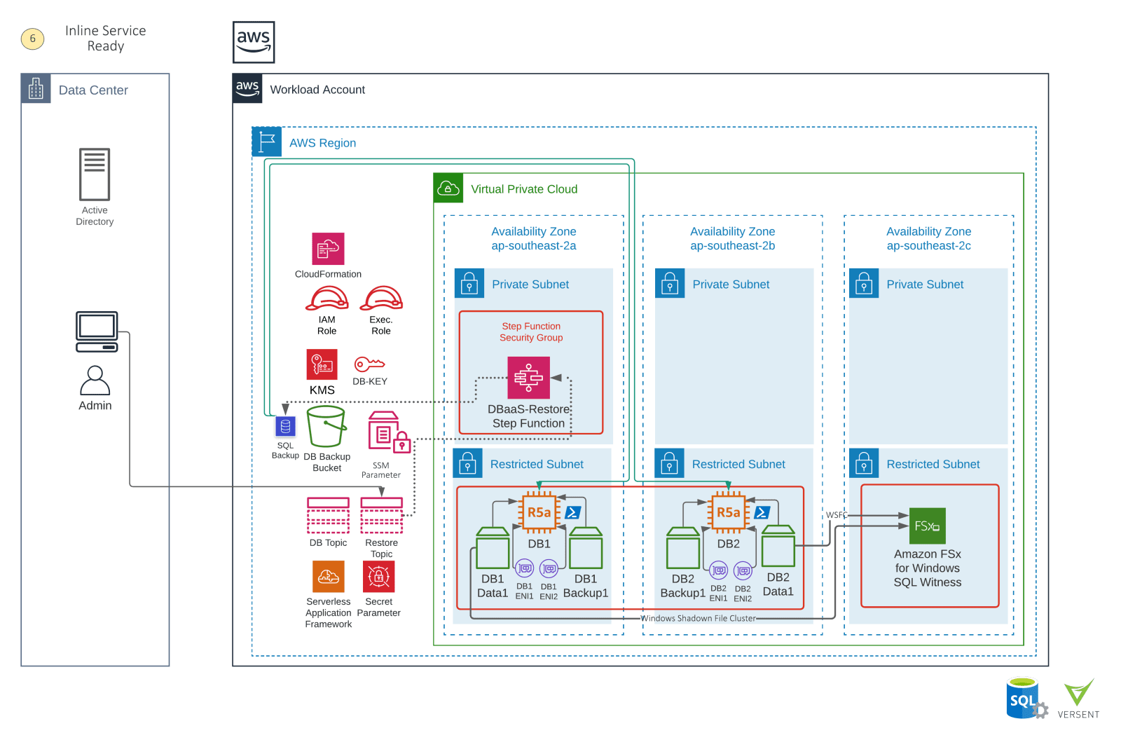Select the SQL Backup icon
The height and width of the screenshot is (740, 1121).
pos(284,425)
